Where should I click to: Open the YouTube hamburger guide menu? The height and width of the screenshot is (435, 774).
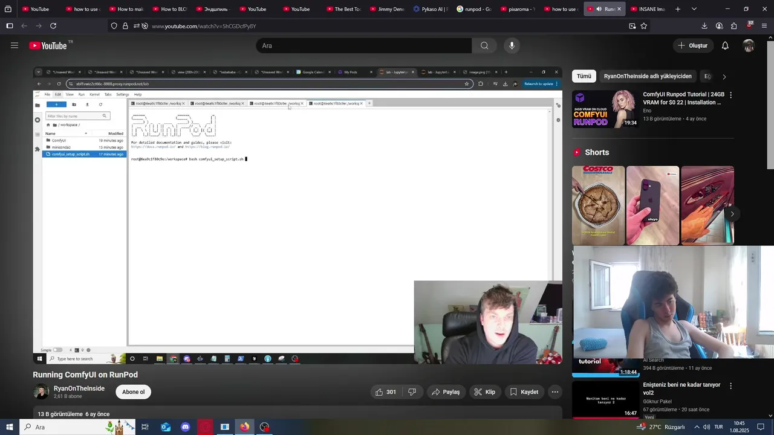point(15,45)
